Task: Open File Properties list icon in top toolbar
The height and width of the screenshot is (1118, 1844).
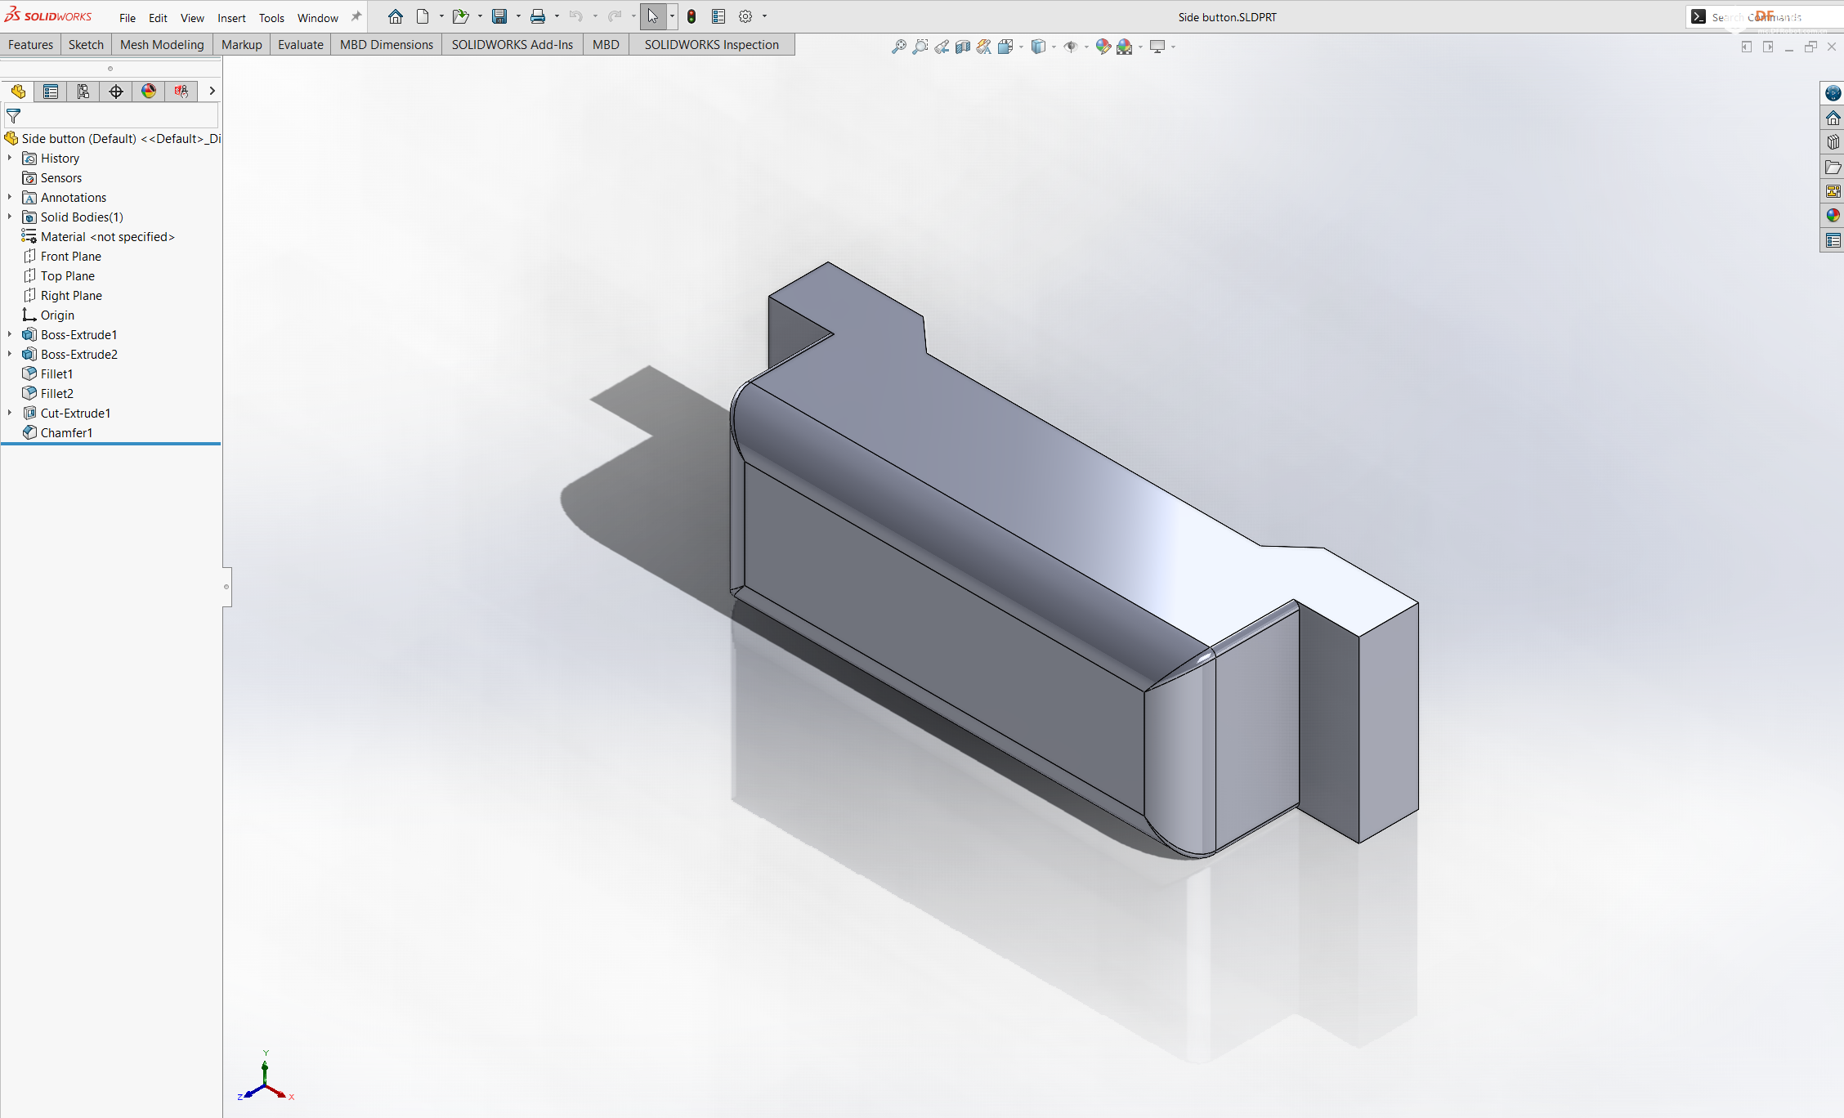Action: point(718,16)
